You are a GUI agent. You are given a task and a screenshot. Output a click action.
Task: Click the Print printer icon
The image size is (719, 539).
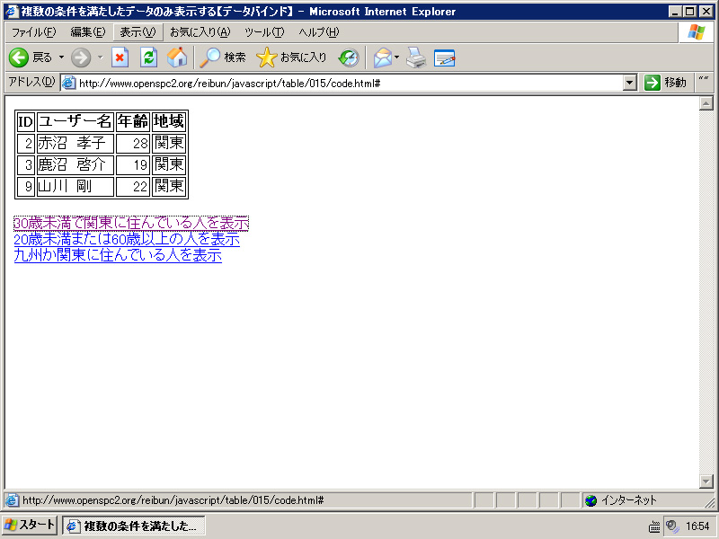tap(416, 57)
